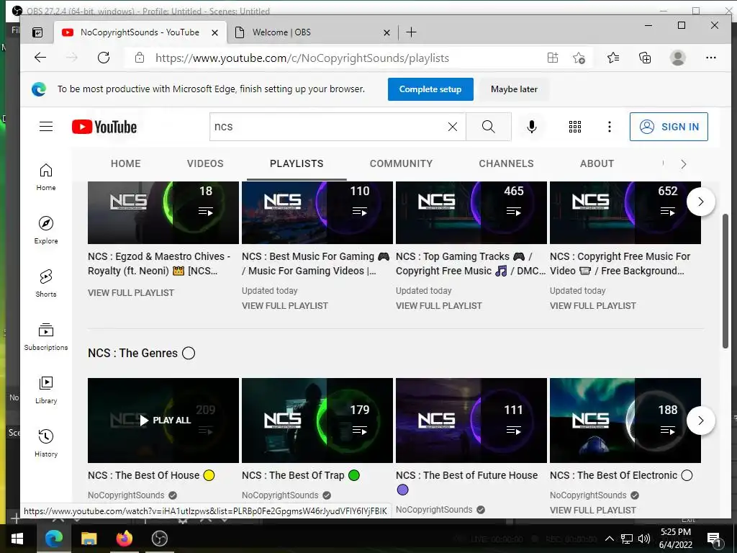
Task: Open Library in sidebar
Action: click(46, 390)
